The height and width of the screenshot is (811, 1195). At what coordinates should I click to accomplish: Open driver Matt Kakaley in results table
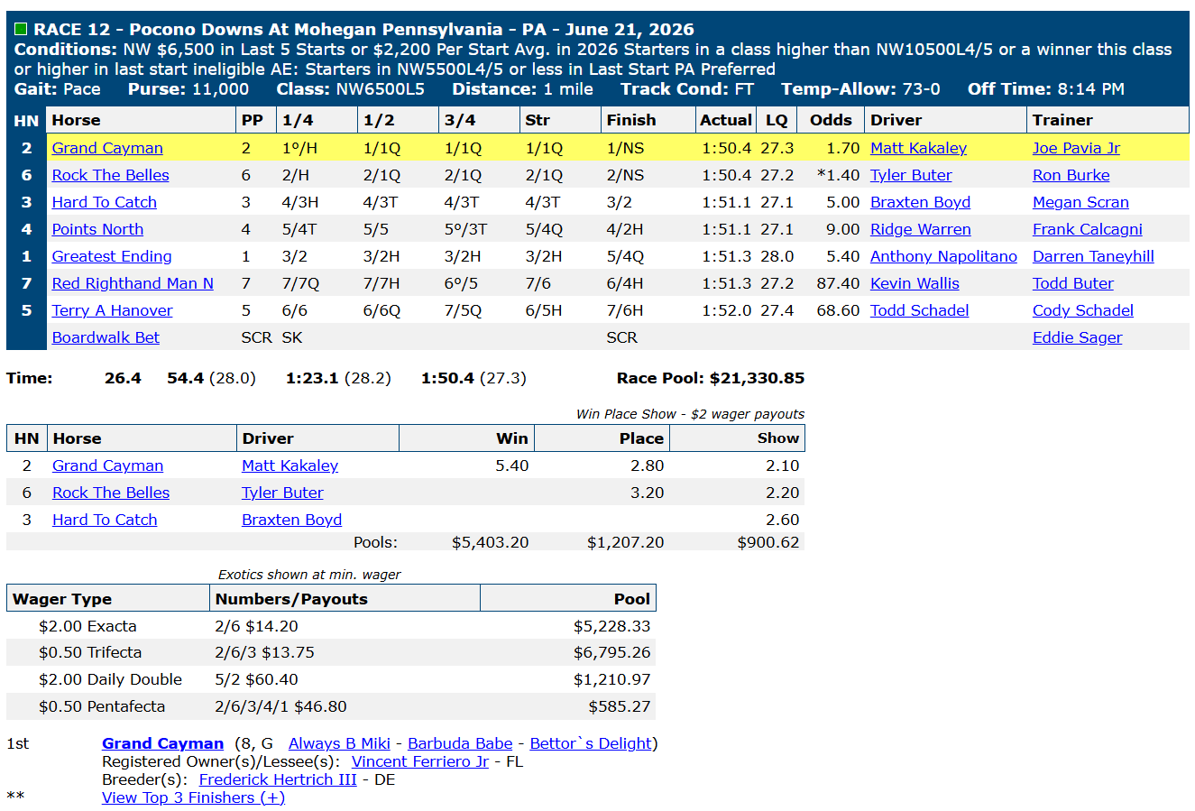[918, 148]
